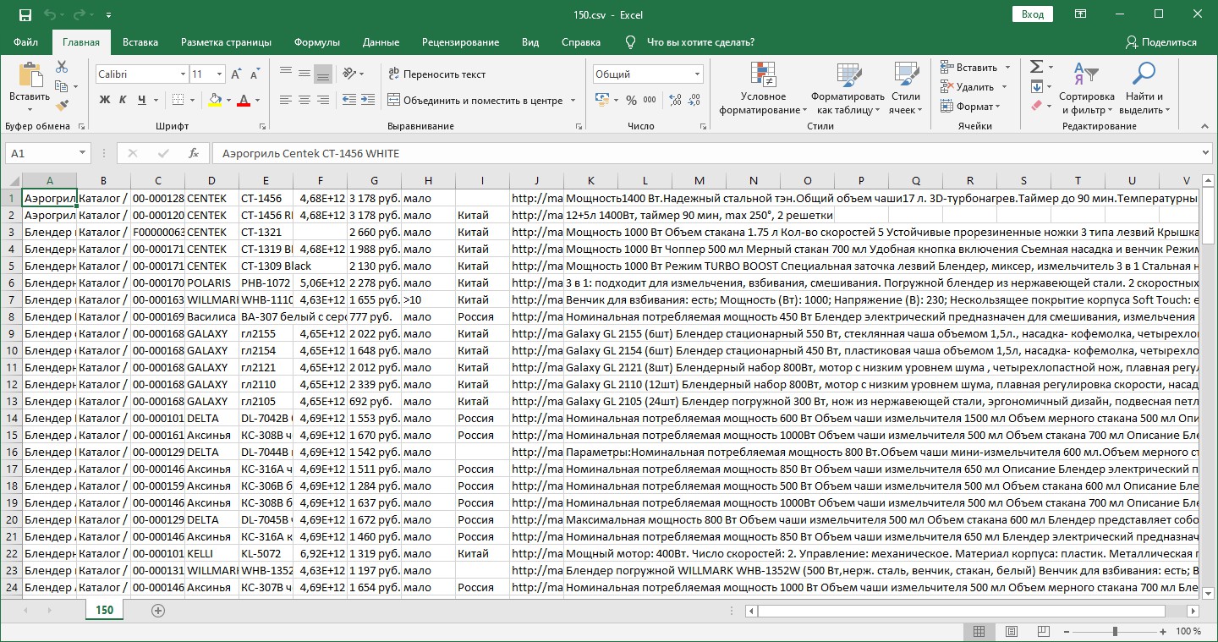Image resolution: width=1218 pixels, height=642 pixels.
Task: Open 'Найти и выделить' menu
Action: pyautogui.click(x=1144, y=88)
